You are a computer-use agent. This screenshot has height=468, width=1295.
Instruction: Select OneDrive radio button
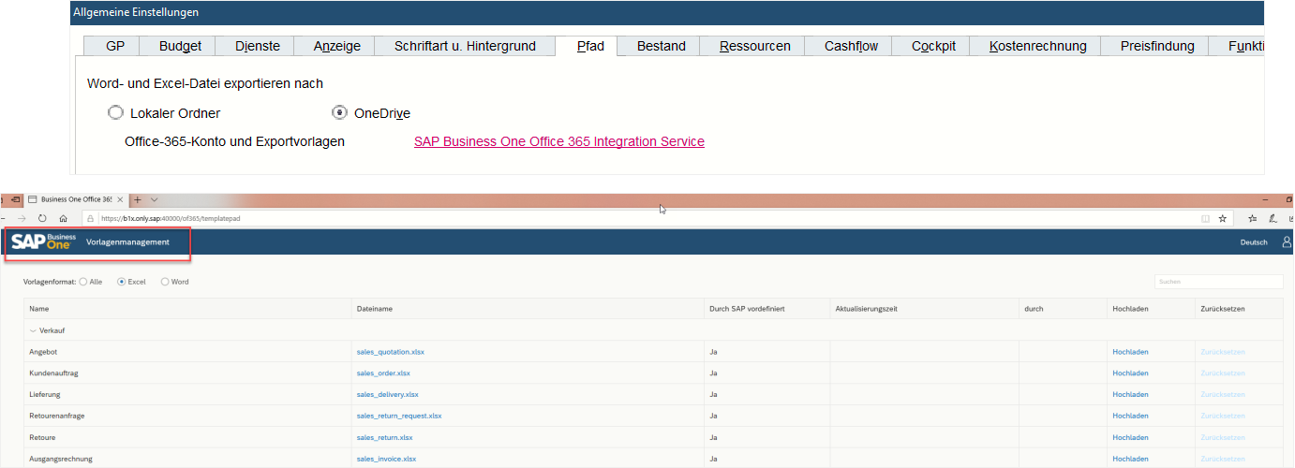point(339,113)
